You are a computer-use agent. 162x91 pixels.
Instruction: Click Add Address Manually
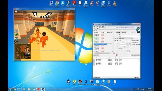click(x=135, y=55)
